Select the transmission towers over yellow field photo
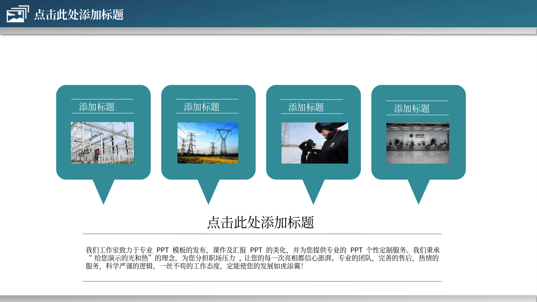 point(208,143)
